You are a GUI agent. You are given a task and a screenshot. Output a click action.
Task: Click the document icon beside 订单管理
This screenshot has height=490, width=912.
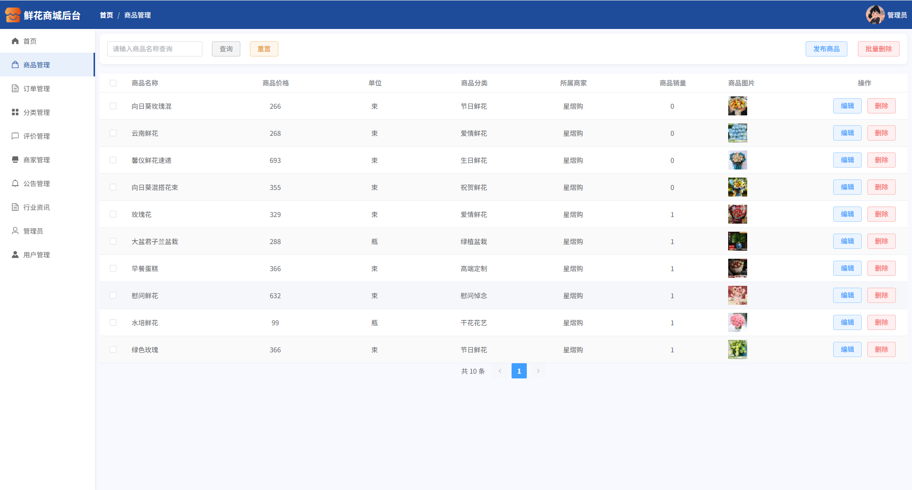pyautogui.click(x=15, y=89)
